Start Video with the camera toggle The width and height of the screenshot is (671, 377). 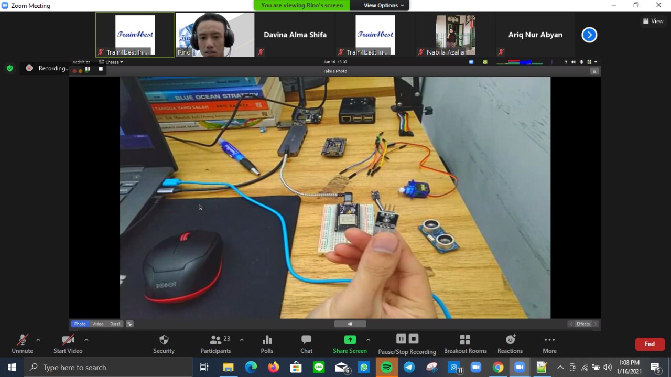click(x=68, y=344)
